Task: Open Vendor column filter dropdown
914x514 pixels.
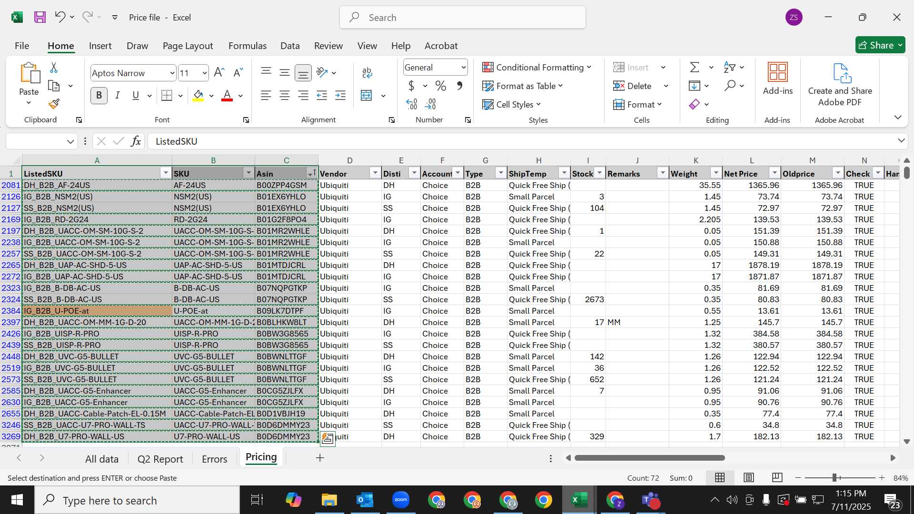Action: (375, 173)
